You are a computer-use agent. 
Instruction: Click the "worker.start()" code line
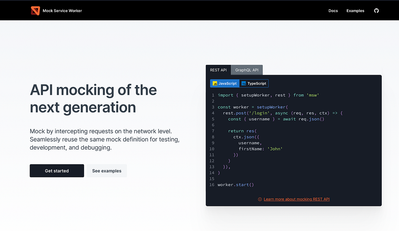click(x=236, y=185)
